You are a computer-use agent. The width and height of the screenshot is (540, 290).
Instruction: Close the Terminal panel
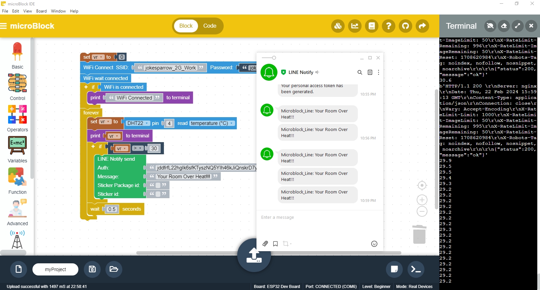(531, 26)
